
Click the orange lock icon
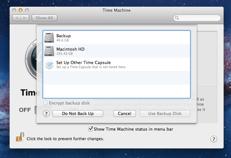[x=20, y=137]
